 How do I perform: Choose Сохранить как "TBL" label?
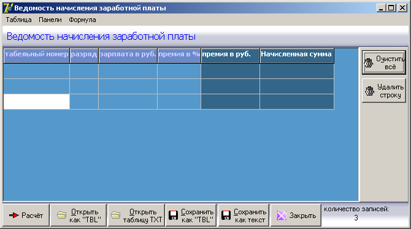[x=197, y=216]
